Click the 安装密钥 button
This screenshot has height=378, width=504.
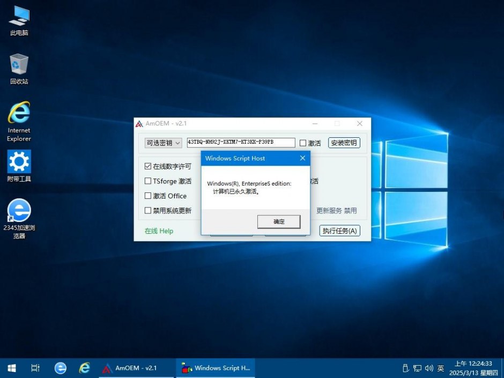coord(344,143)
